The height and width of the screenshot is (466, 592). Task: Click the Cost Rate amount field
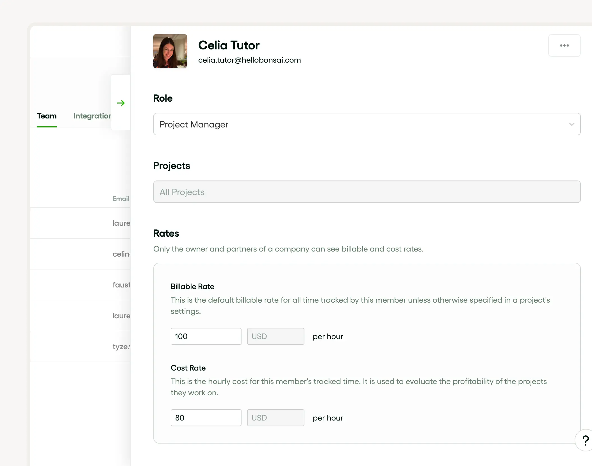point(206,418)
